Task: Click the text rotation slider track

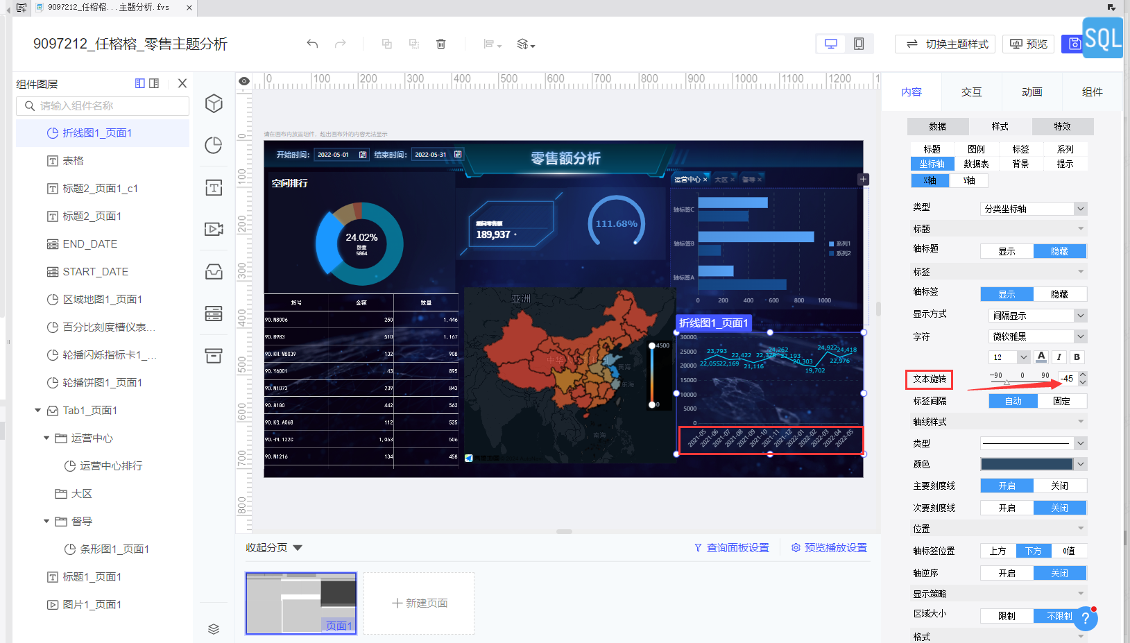Action: click(x=1020, y=382)
